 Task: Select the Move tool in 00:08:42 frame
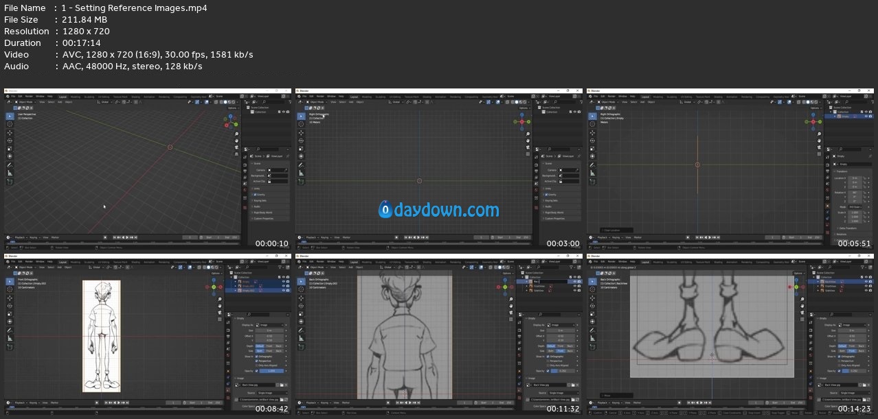(x=10, y=298)
